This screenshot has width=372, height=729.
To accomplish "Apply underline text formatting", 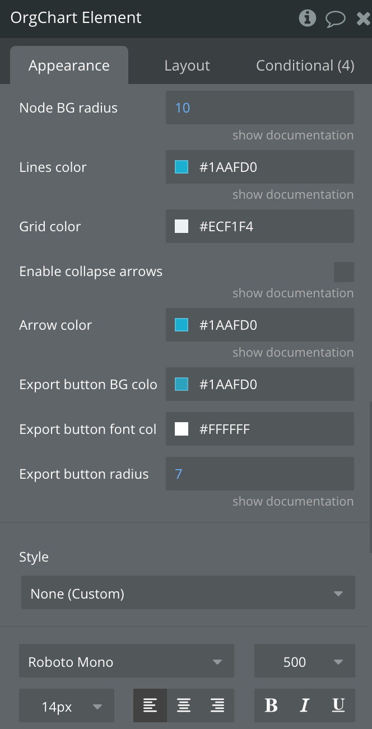I will coord(338,705).
